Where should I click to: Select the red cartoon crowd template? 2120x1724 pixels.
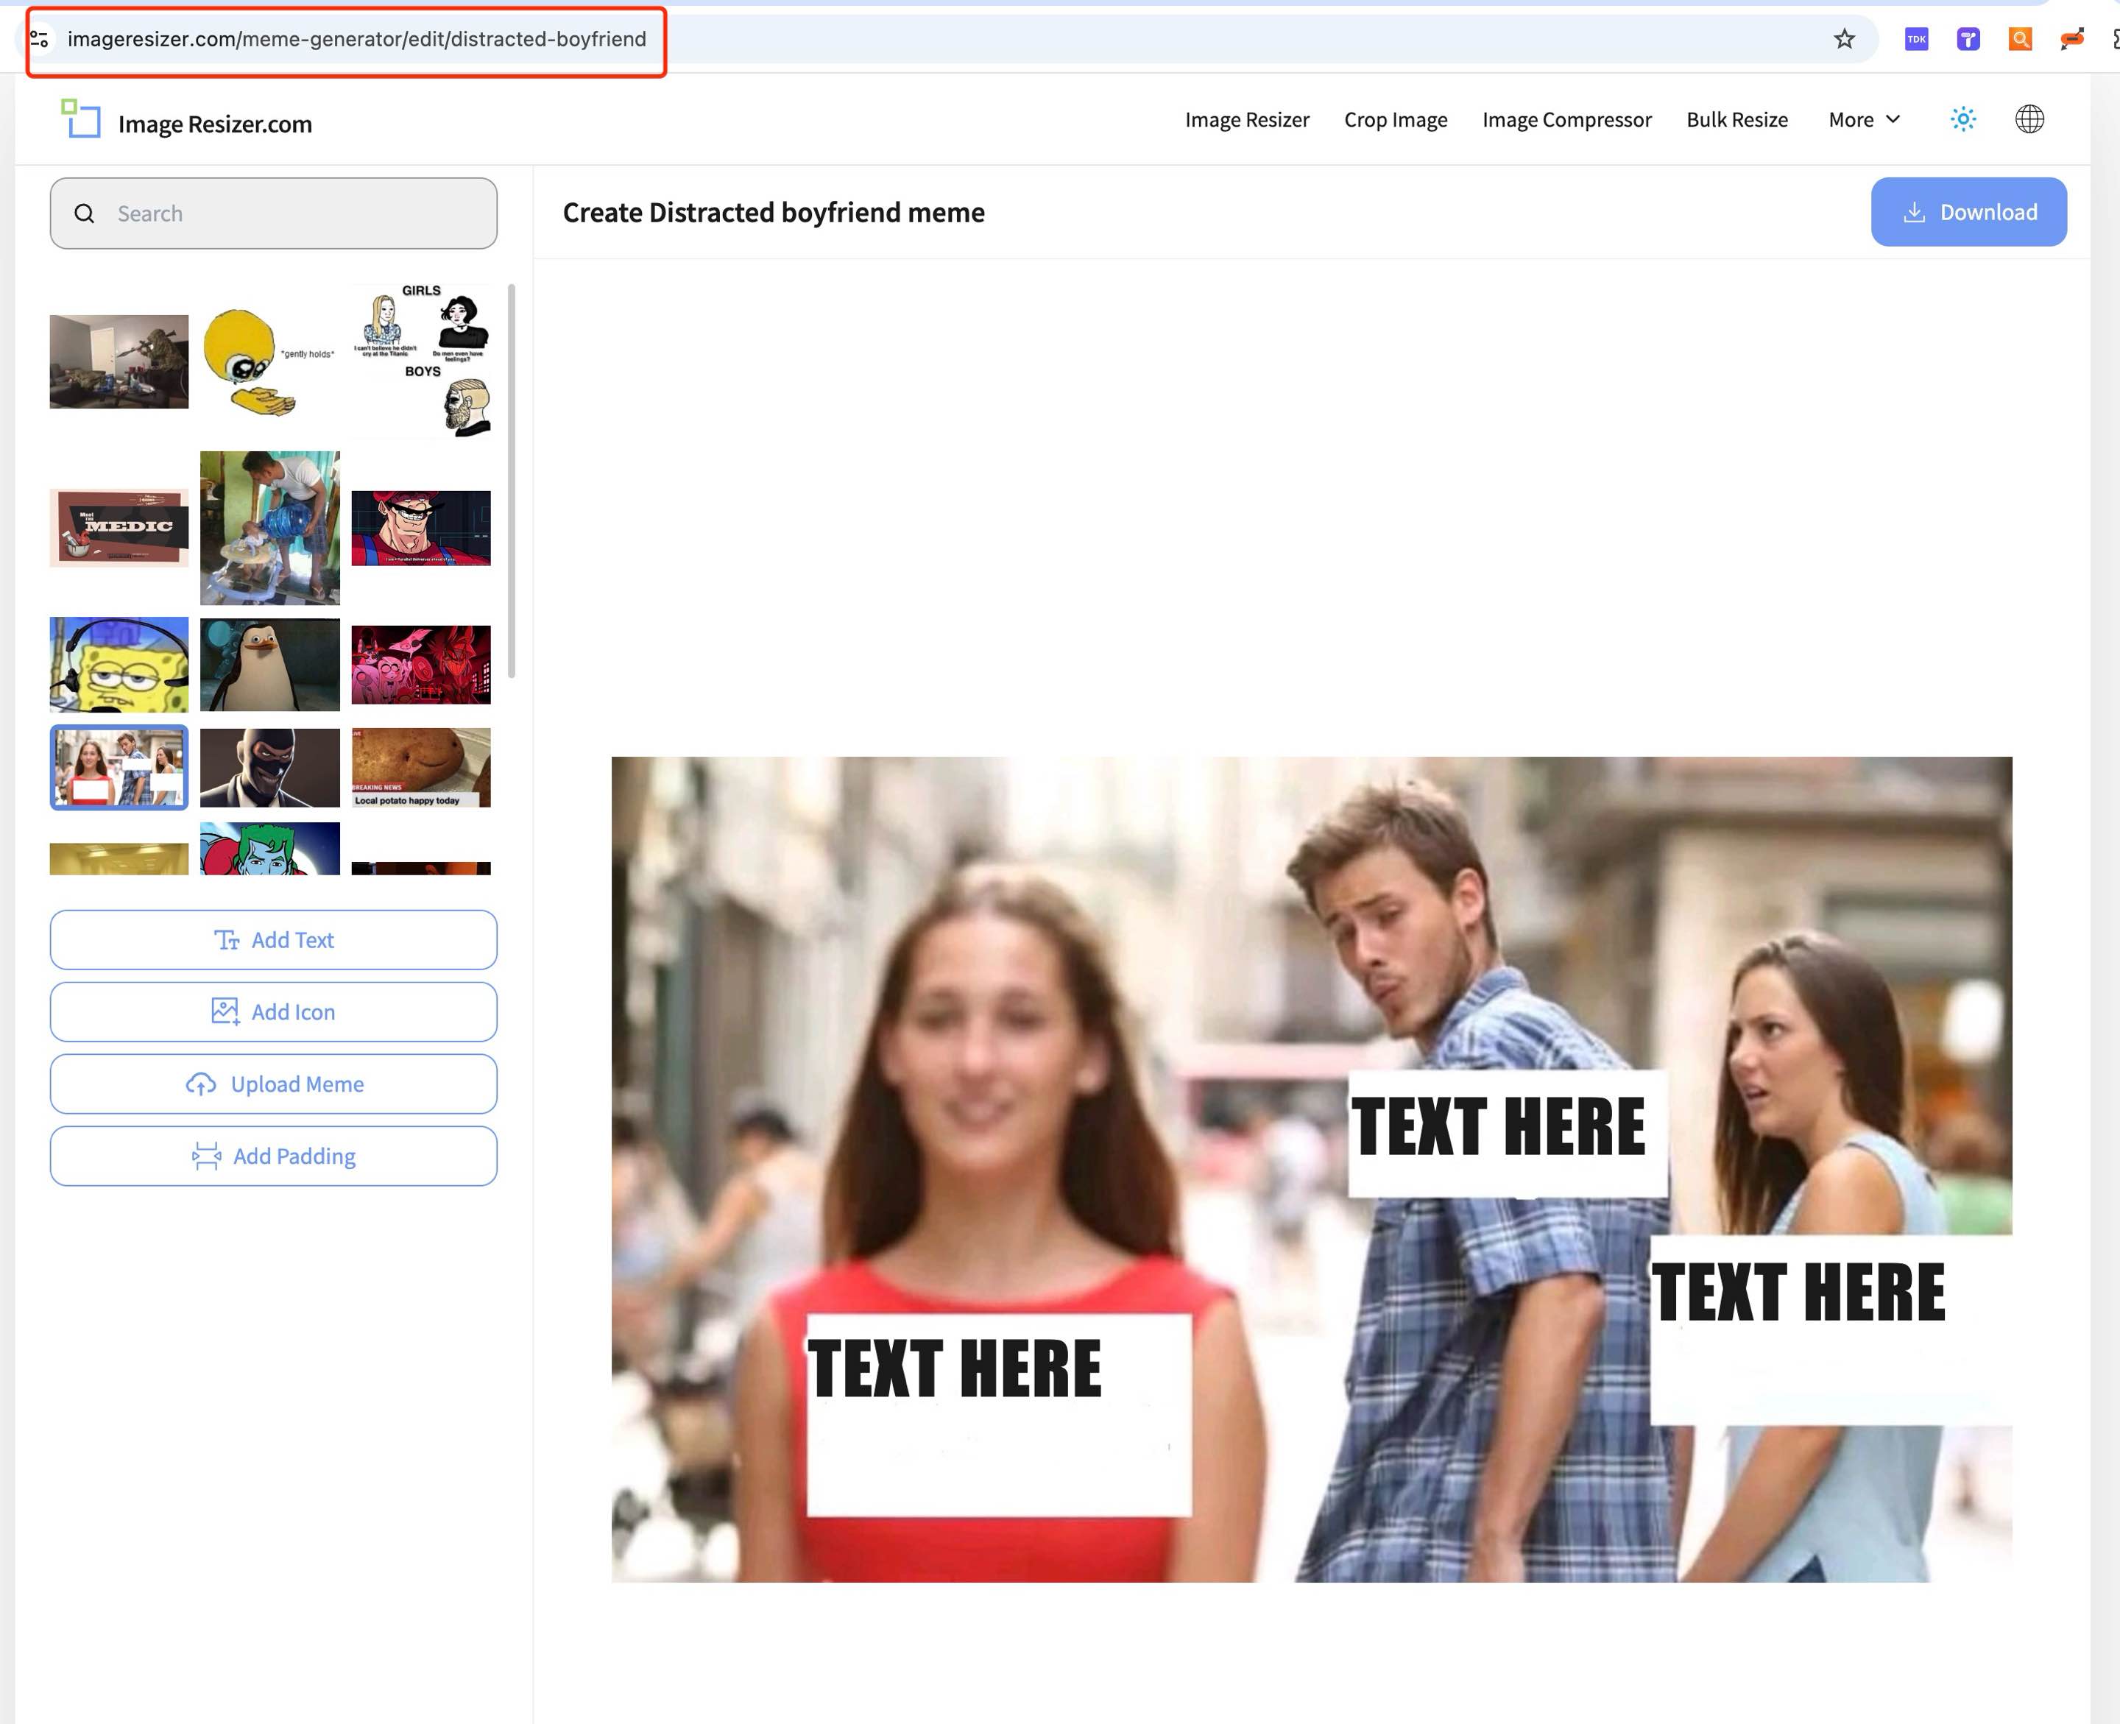tap(421, 665)
